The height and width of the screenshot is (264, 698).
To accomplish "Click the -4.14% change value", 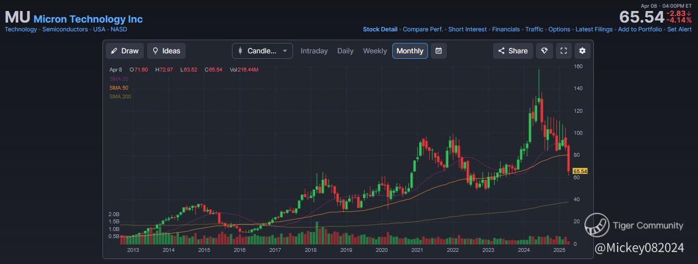I will 679,20.
